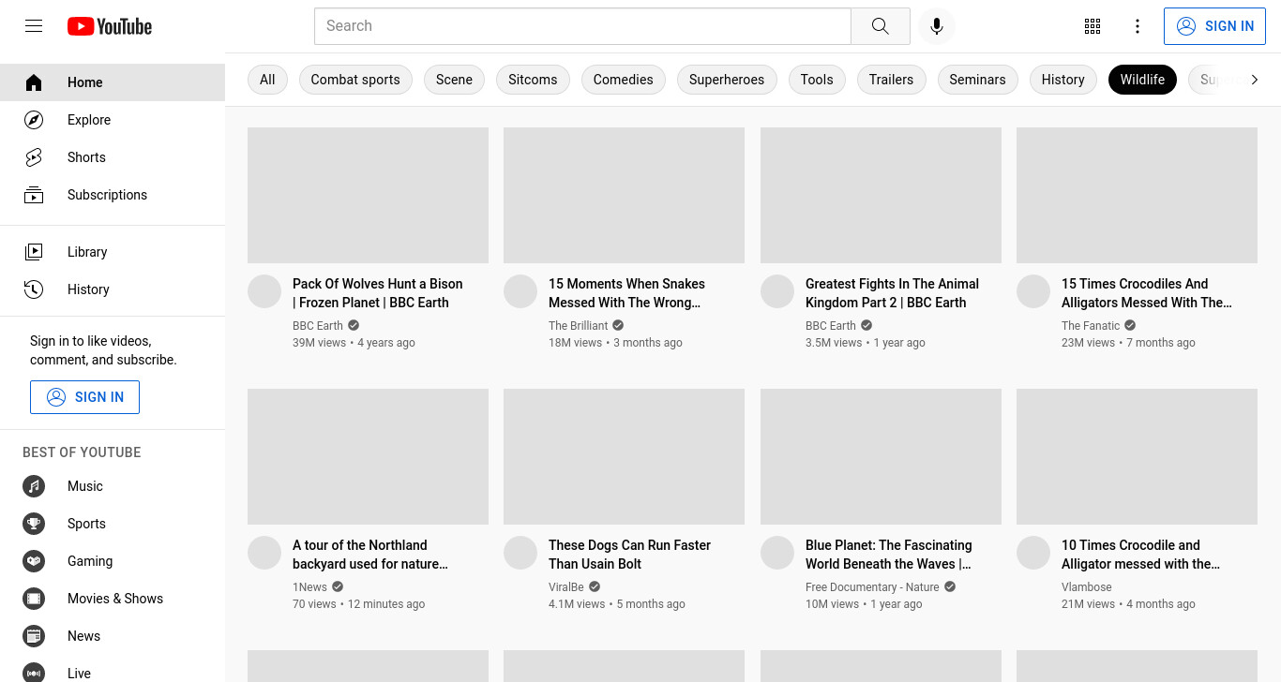Select the All filter chip
1281x682 pixels.
(267, 80)
